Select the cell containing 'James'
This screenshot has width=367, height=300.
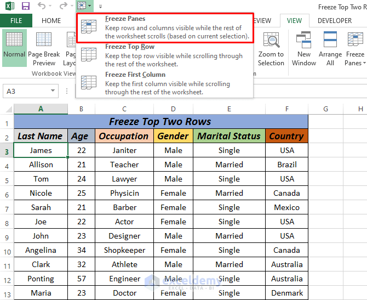pos(41,150)
